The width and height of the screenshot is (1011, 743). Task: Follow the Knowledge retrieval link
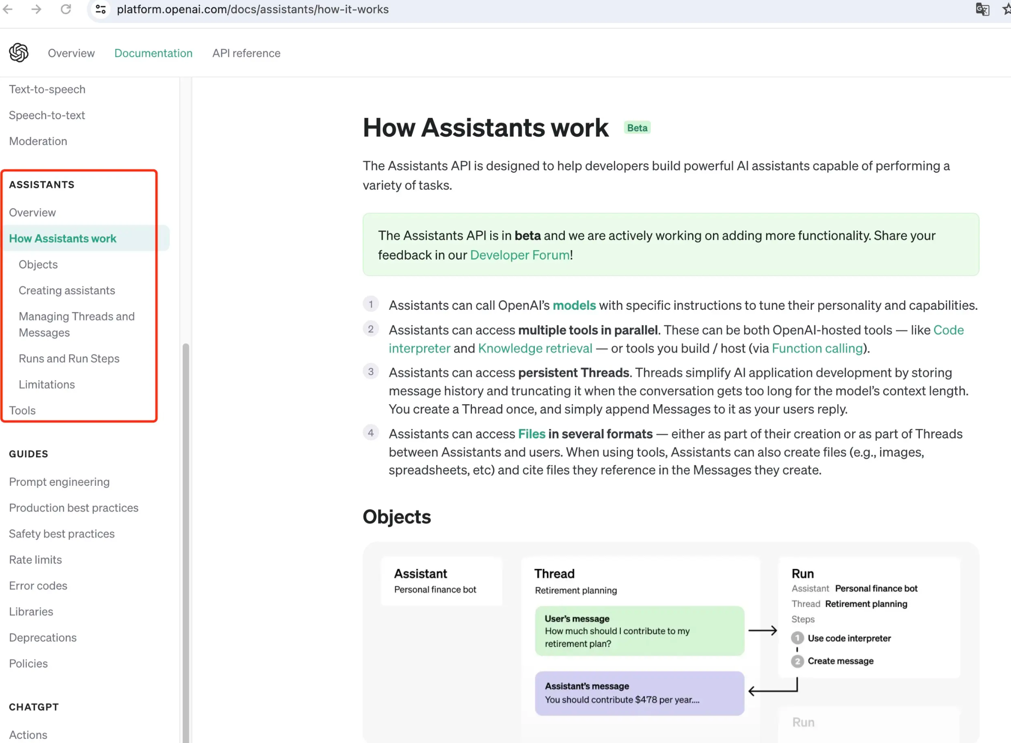[x=535, y=348]
